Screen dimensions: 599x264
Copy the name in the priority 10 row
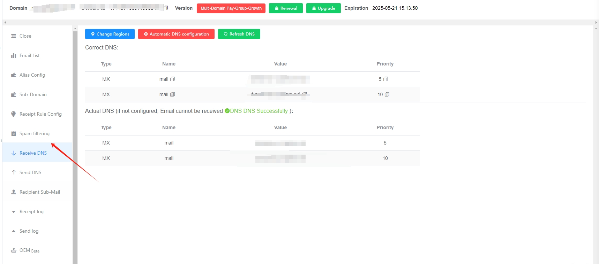pos(172,94)
